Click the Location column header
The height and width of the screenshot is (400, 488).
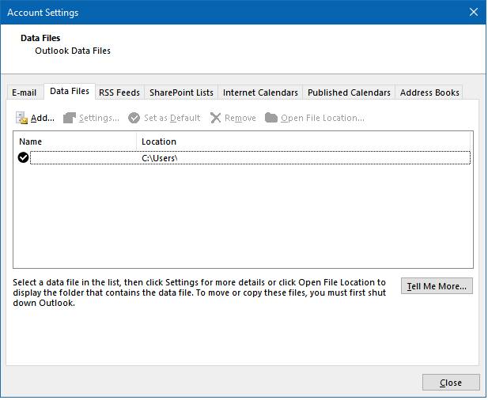point(303,142)
